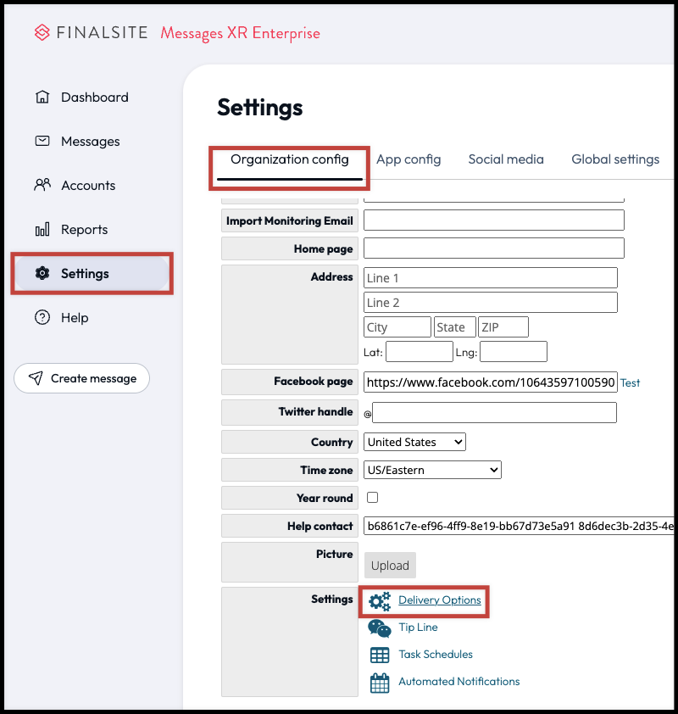Viewport: 678px width, 714px height.
Task: Open Task Schedules grid icon
Action: point(378,655)
